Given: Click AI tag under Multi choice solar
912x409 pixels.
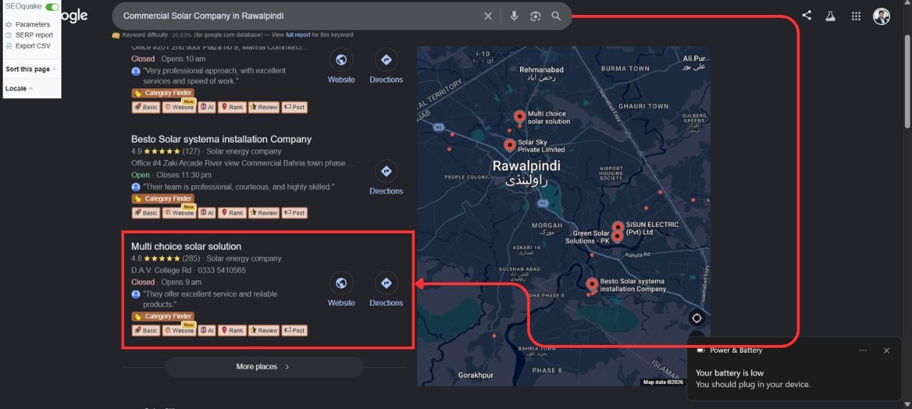Looking at the screenshot, I should (207, 330).
